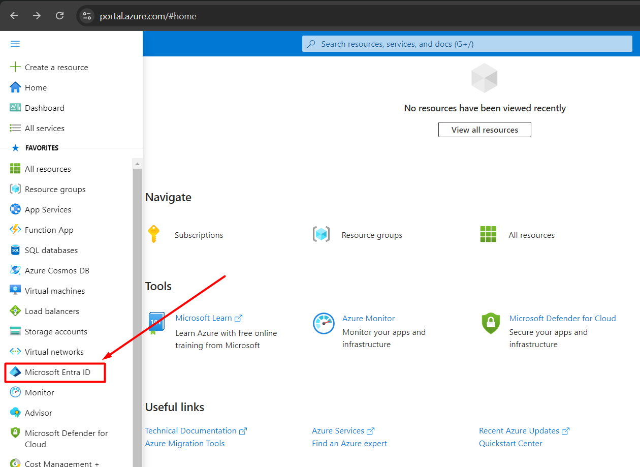Click the App Services globe icon
Screen dimensions: 640x467
[x=15, y=209]
